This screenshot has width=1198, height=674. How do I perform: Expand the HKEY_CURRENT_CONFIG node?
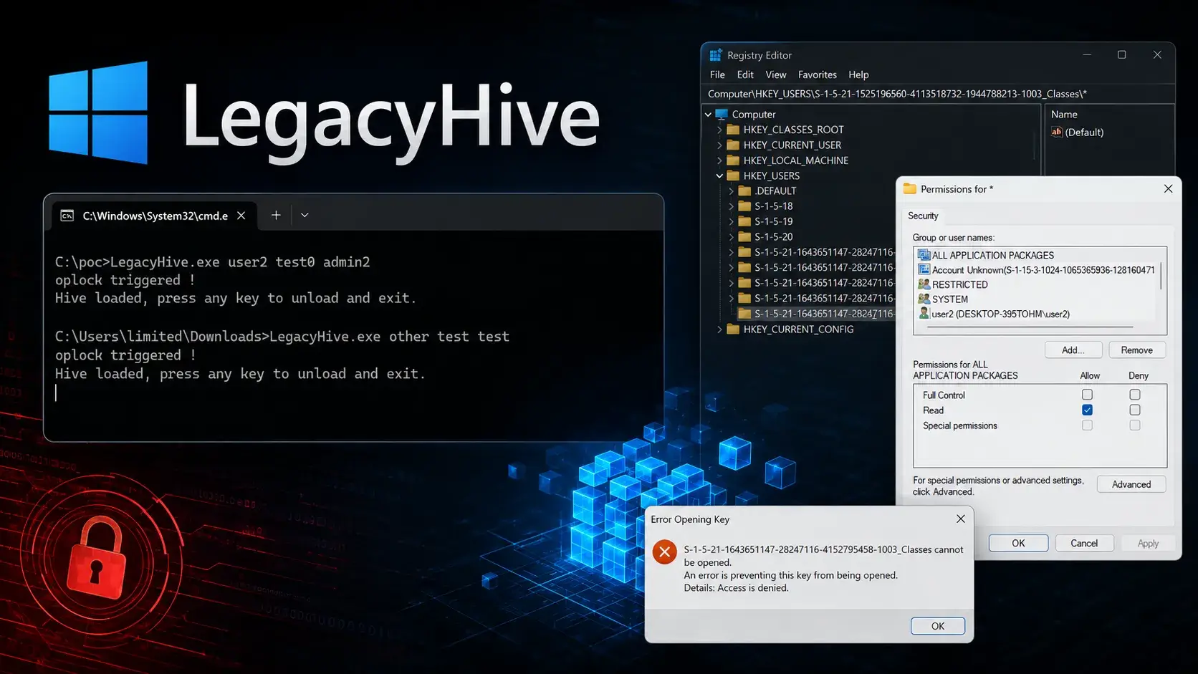(x=719, y=329)
